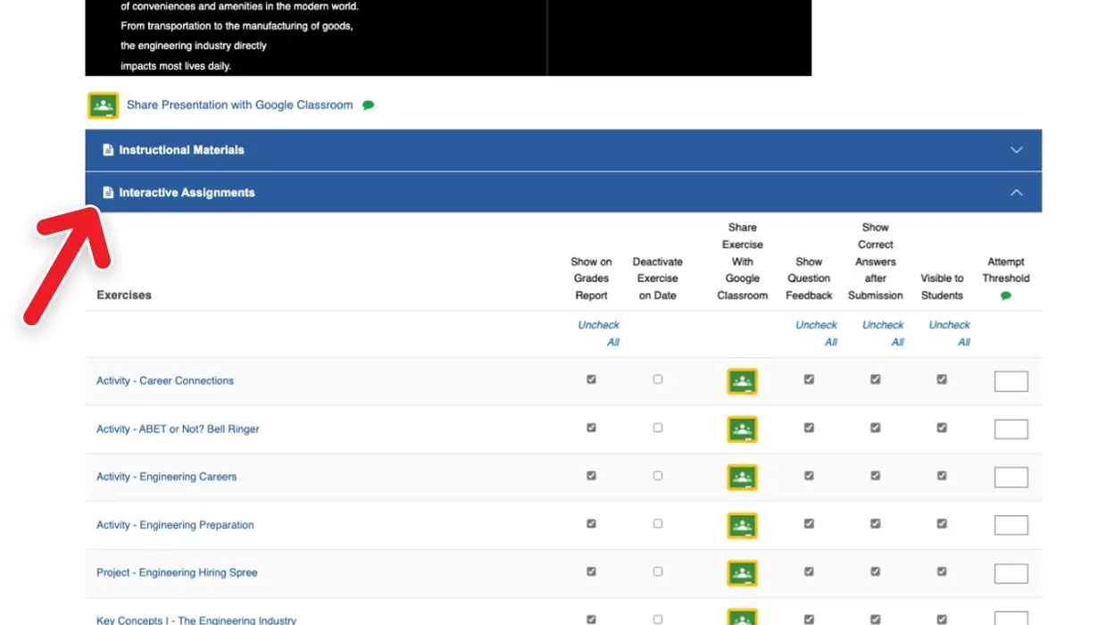
Task: Toggle Visible to Students for Career Connections
Action: [942, 379]
